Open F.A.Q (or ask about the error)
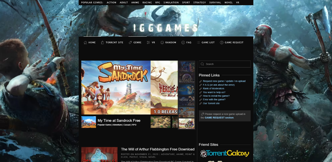 tap(219, 85)
